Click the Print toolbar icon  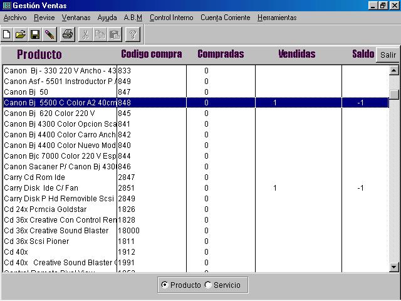(x=68, y=34)
